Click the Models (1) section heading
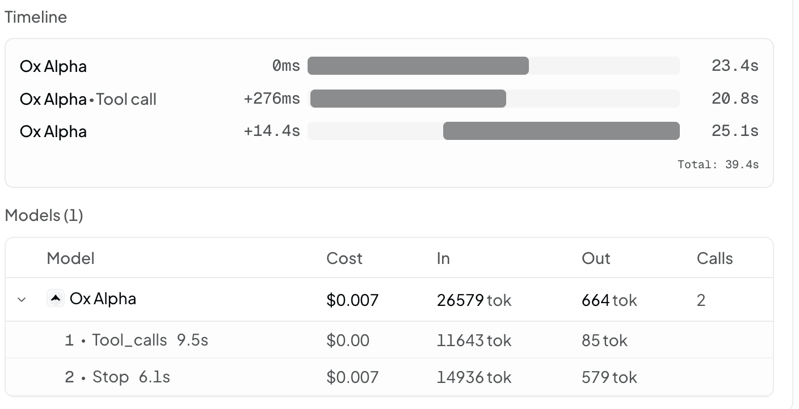 tap(44, 215)
